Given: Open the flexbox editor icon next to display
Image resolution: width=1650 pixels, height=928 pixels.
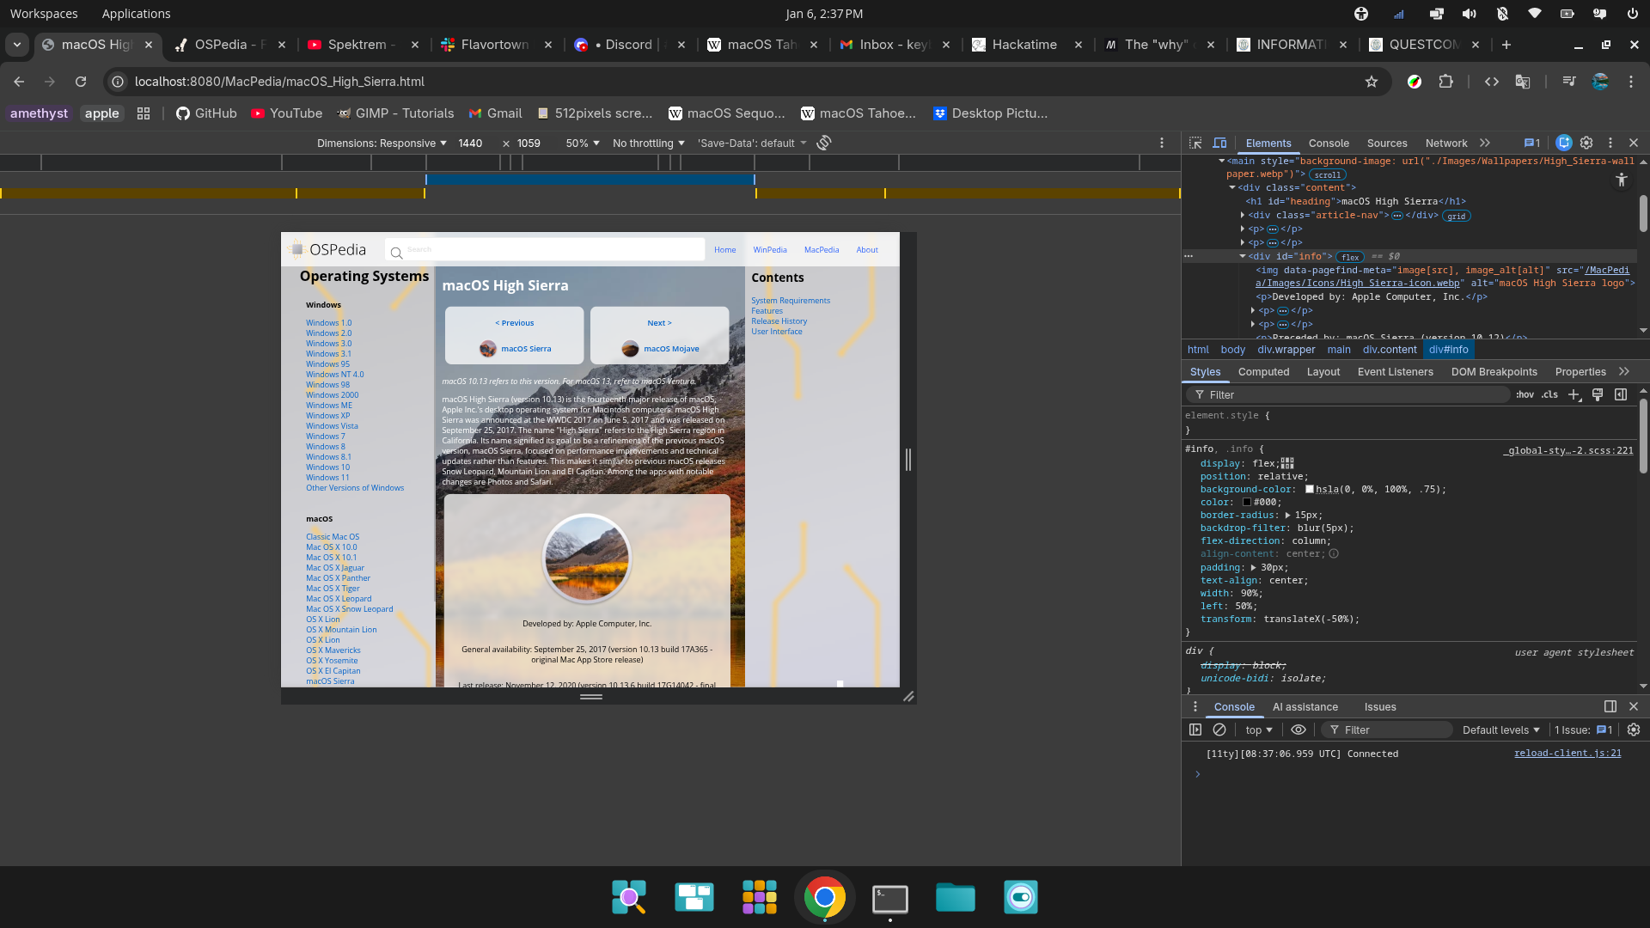Looking at the screenshot, I should click(1287, 463).
